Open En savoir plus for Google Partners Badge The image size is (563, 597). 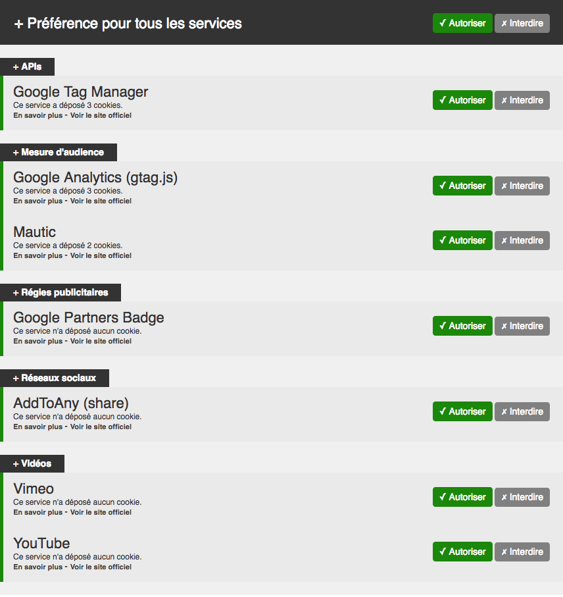point(37,341)
